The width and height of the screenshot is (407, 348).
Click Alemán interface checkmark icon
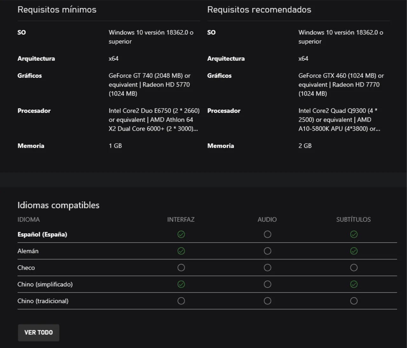pyautogui.click(x=181, y=251)
